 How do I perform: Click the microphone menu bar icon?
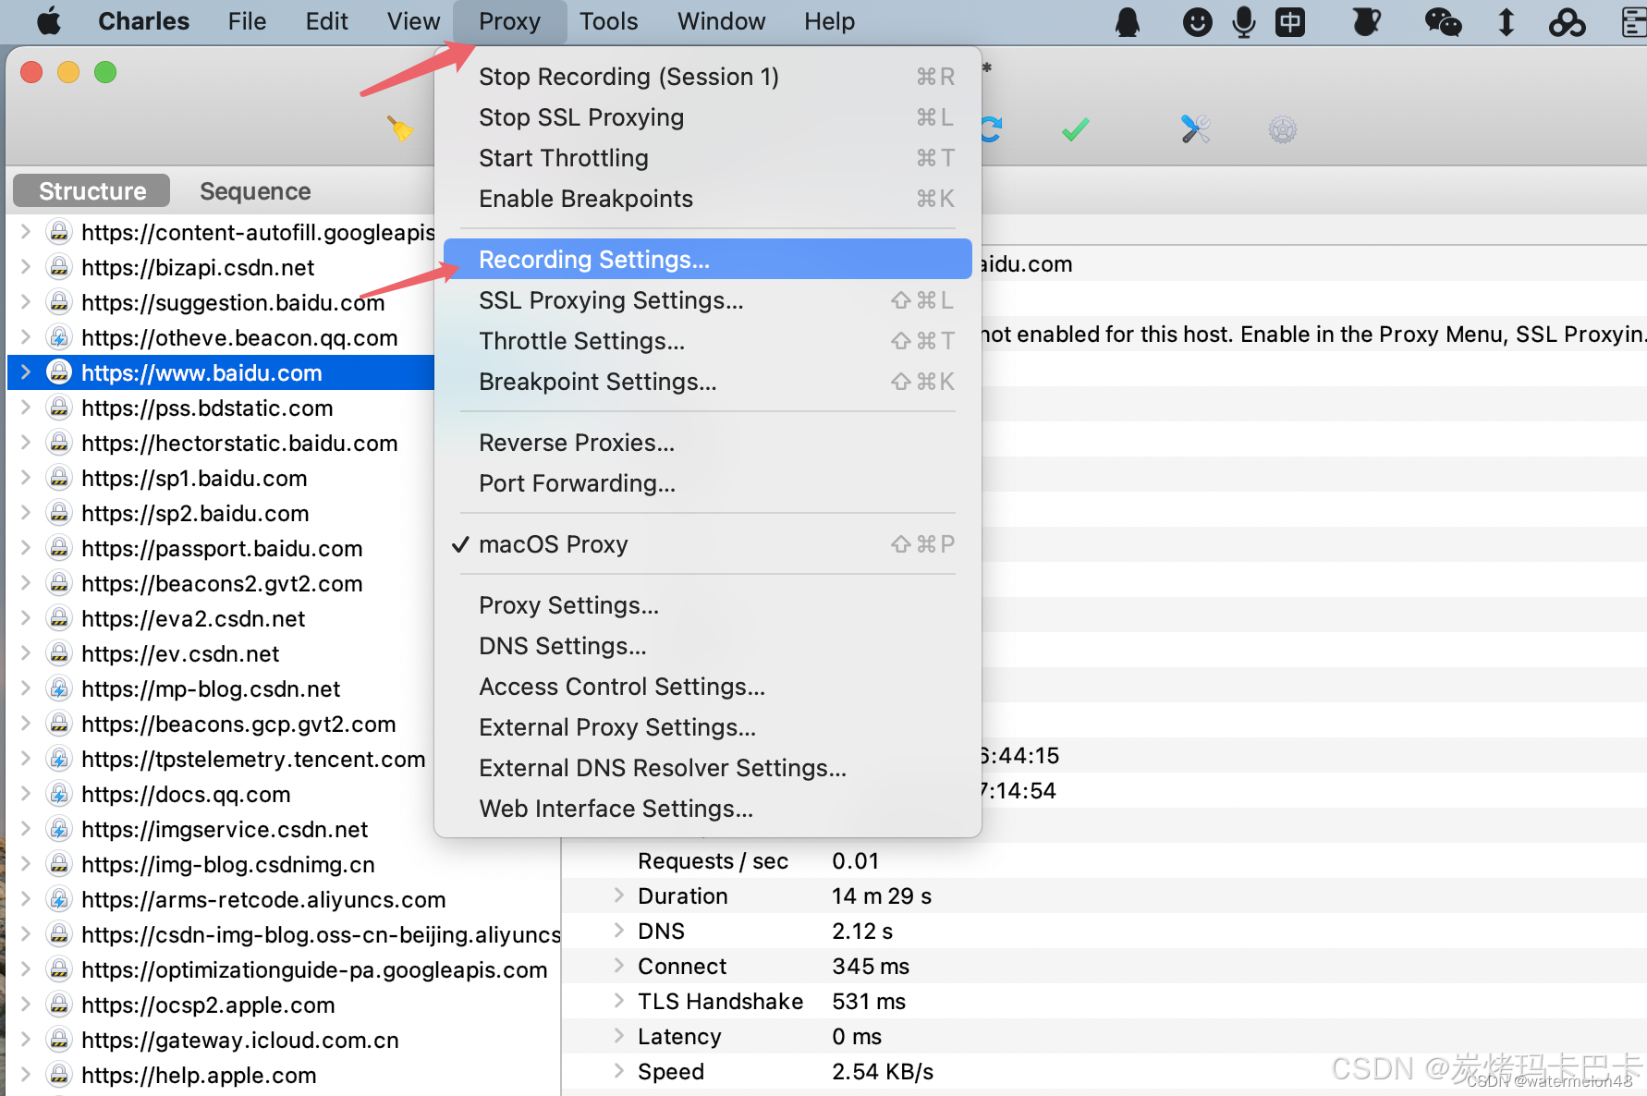[1244, 21]
